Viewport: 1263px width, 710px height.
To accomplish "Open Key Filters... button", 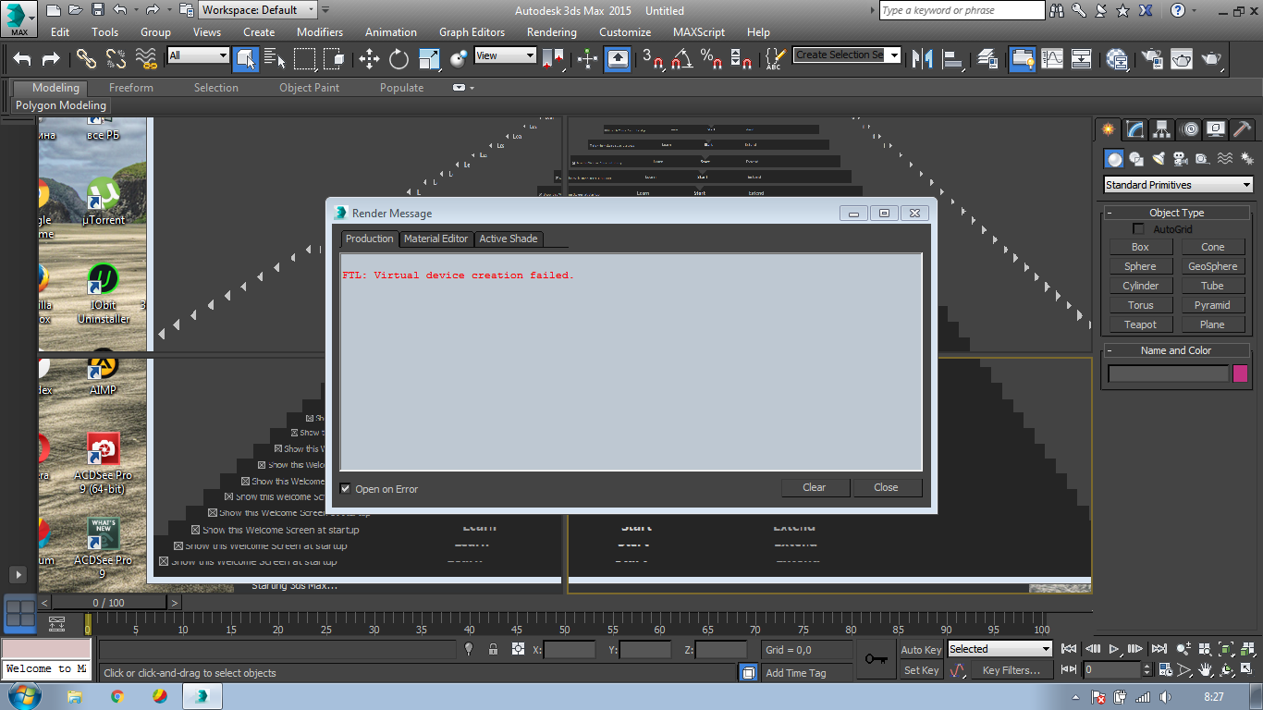I will tap(1012, 670).
